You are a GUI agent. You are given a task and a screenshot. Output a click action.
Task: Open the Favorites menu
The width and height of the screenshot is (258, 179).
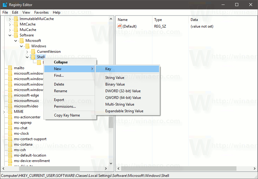tap(41, 12)
